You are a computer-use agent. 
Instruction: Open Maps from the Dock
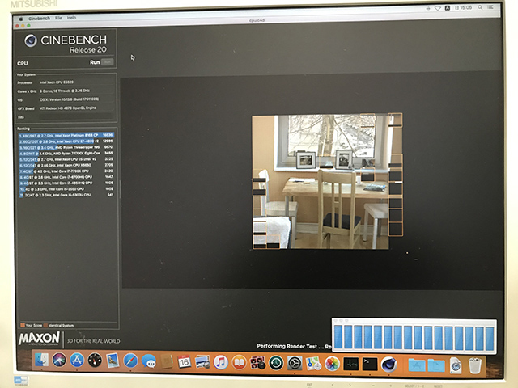click(x=313, y=364)
